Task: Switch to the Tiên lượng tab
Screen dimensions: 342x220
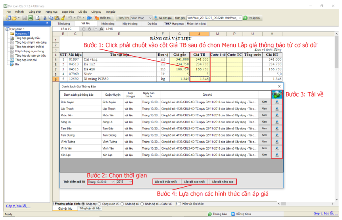Action: pyautogui.click(x=64, y=24)
